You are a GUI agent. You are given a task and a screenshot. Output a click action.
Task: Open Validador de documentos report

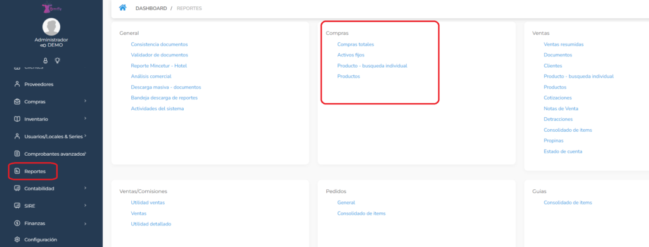pyautogui.click(x=159, y=55)
